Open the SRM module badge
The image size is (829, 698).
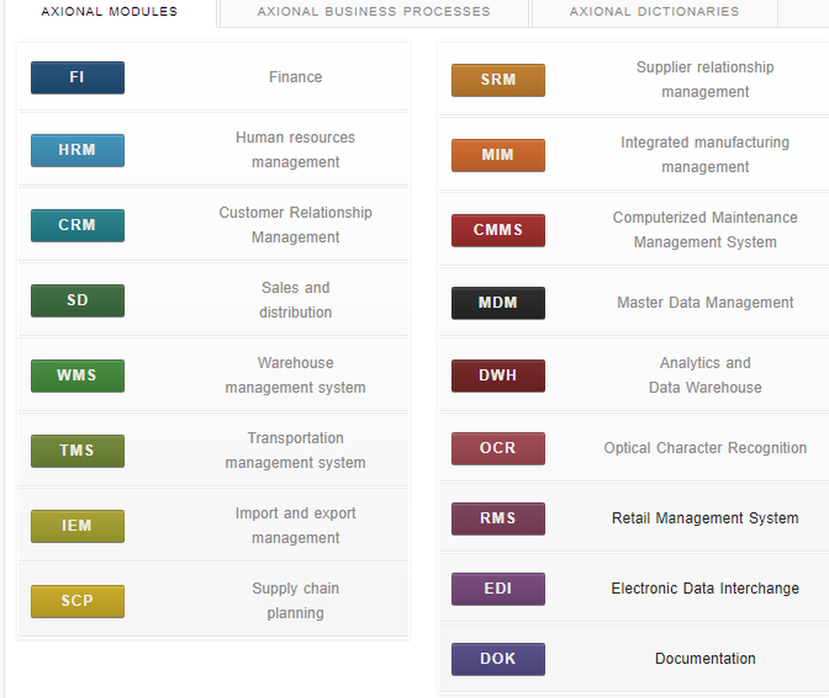click(497, 80)
